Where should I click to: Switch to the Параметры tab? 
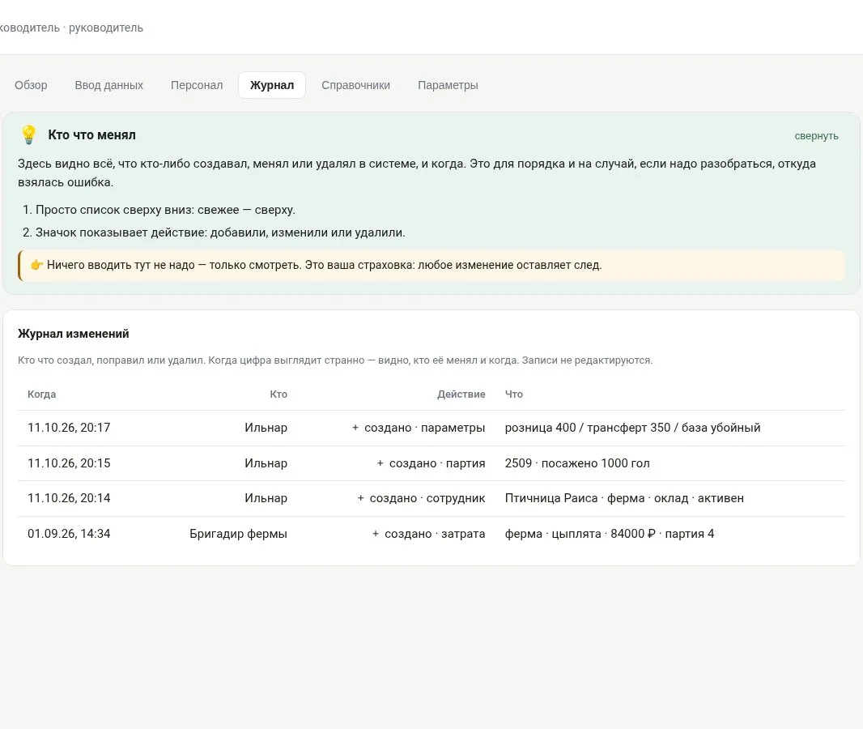tap(448, 85)
